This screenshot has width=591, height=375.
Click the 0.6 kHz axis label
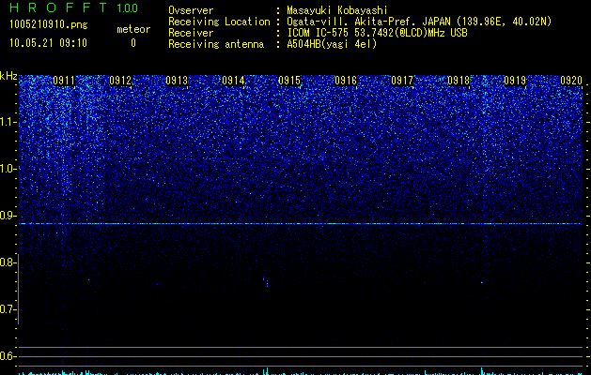point(8,356)
